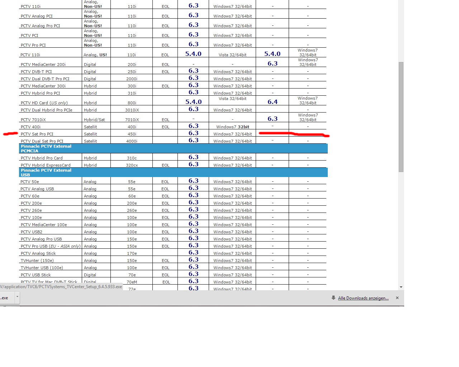Click the 'PCTV PCI' product name
The image size is (459, 367).
(x=29, y=35)
